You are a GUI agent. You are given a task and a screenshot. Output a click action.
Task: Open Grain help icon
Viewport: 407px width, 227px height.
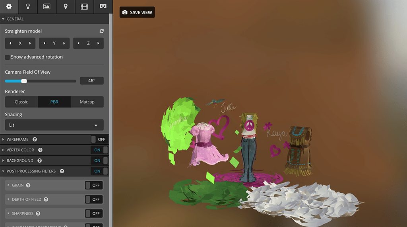tap(28, 185)
